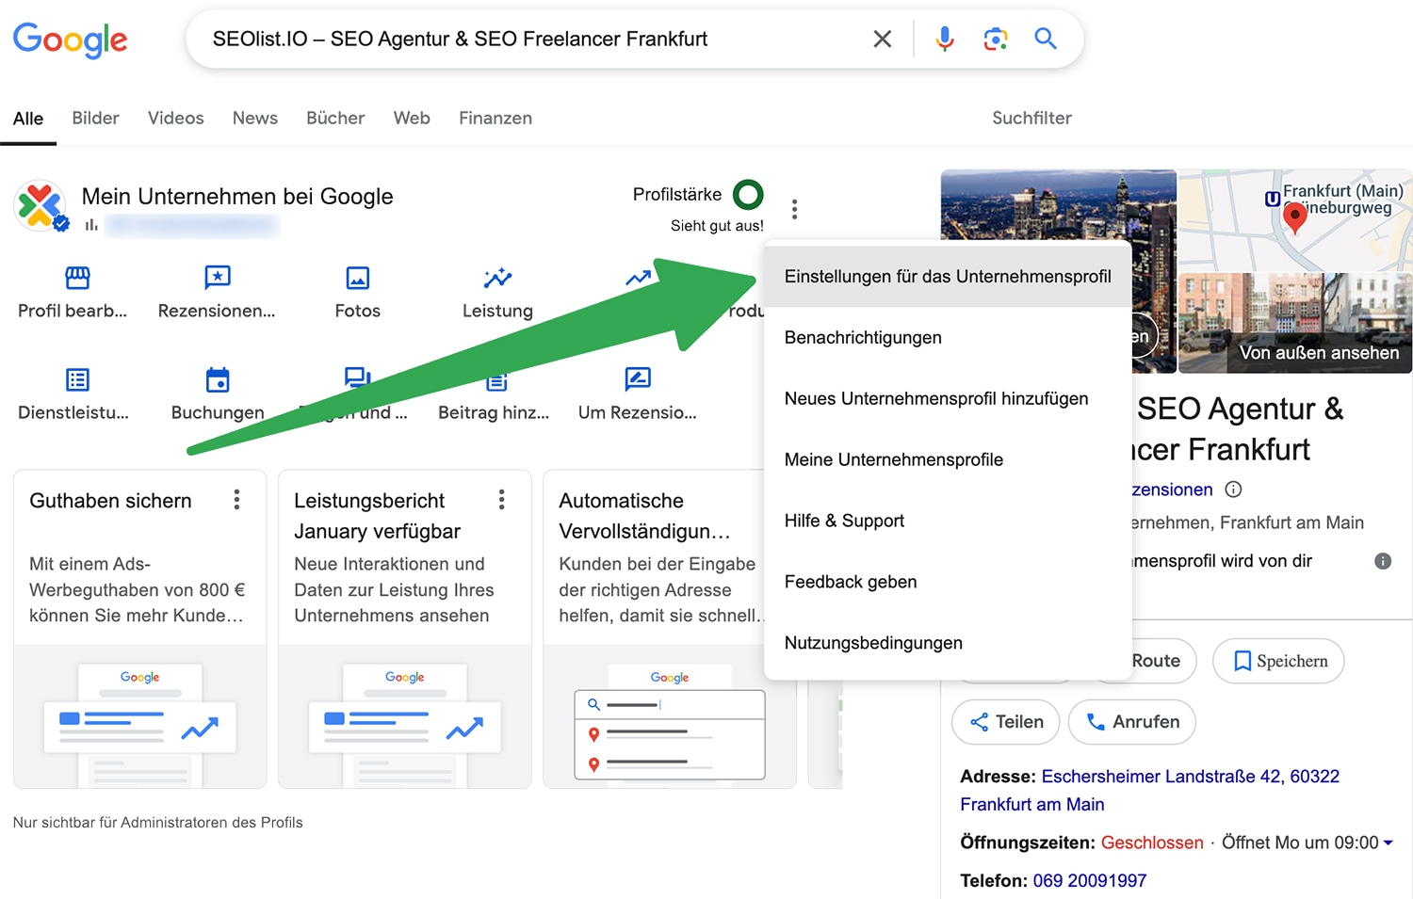Viewport: 1413px width, 899px height.
Task: Click Rezensionen star icon
Action: coord(218,278)
